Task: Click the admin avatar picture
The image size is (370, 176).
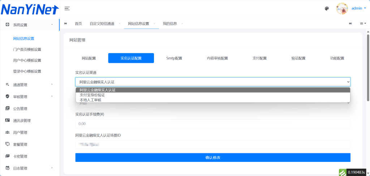Action: tap(342, 9)
